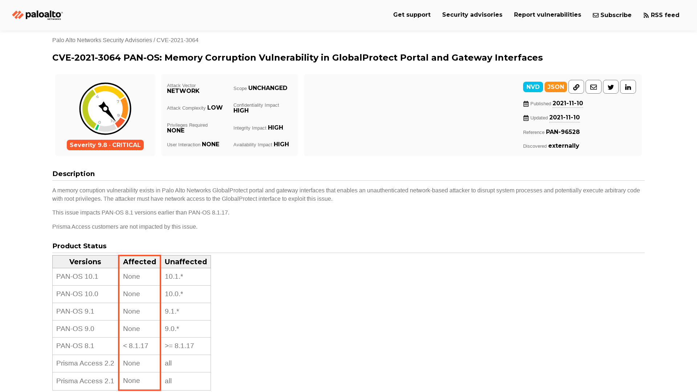
Task: Click the page title CVE-2021-3064 heading
Action: tap(298, 58)
